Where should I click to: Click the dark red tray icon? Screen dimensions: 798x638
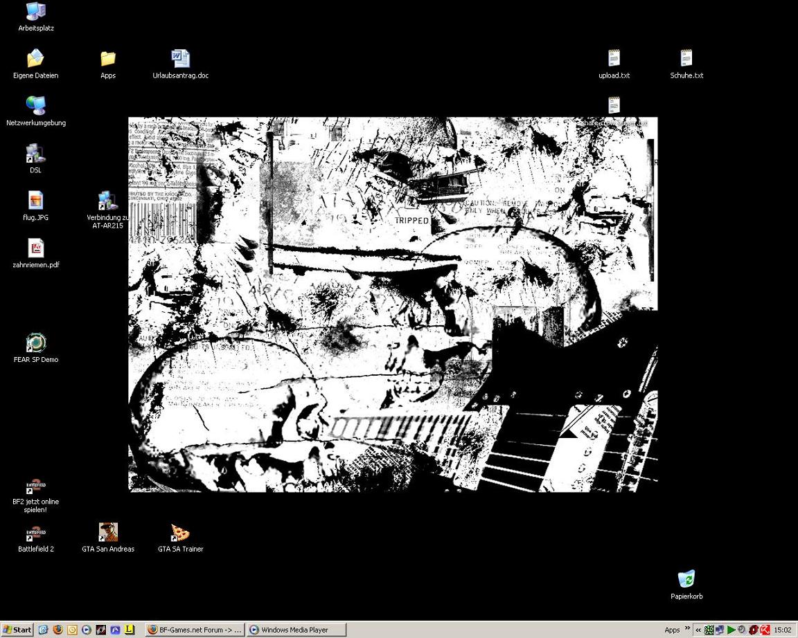(x=754, y=630)
